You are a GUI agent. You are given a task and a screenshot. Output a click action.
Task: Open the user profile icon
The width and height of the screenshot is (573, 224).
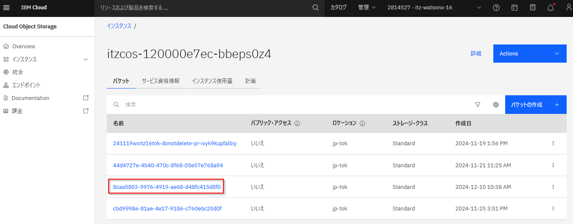569,8
